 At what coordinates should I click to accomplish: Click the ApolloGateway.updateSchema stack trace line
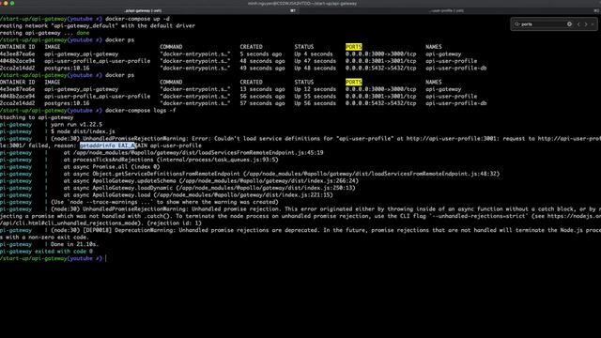coord(211,181)
